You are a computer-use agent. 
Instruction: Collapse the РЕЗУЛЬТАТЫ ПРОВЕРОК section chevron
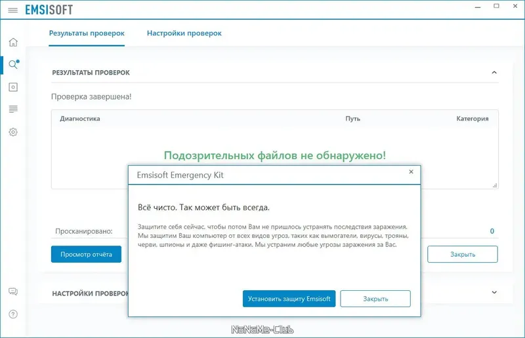click(x=494, y=73)
